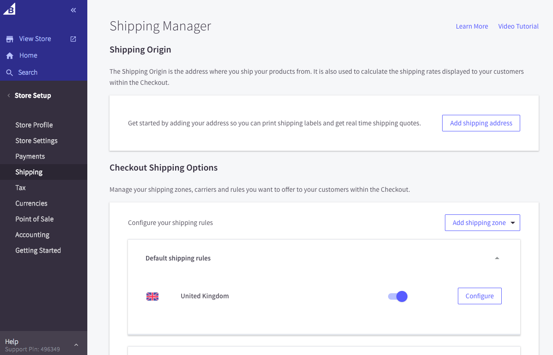Collapse the Default shipping rules section
Viewport: 553px width, 355px height.
[x=497, y=258]
